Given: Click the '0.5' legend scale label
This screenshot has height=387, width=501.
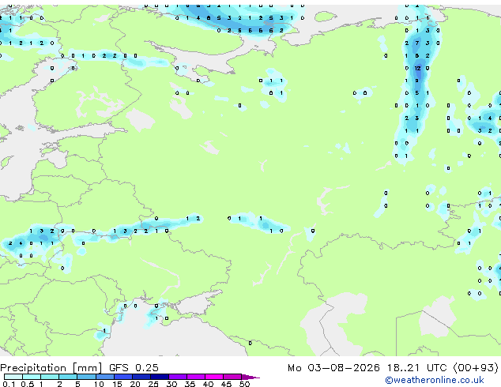Looking at the screenshot, I should point(28,384).
